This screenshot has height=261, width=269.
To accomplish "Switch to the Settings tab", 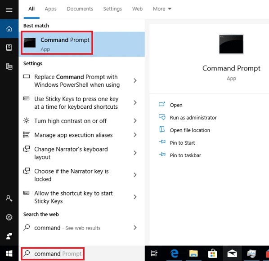I will (x=112, y=9).
